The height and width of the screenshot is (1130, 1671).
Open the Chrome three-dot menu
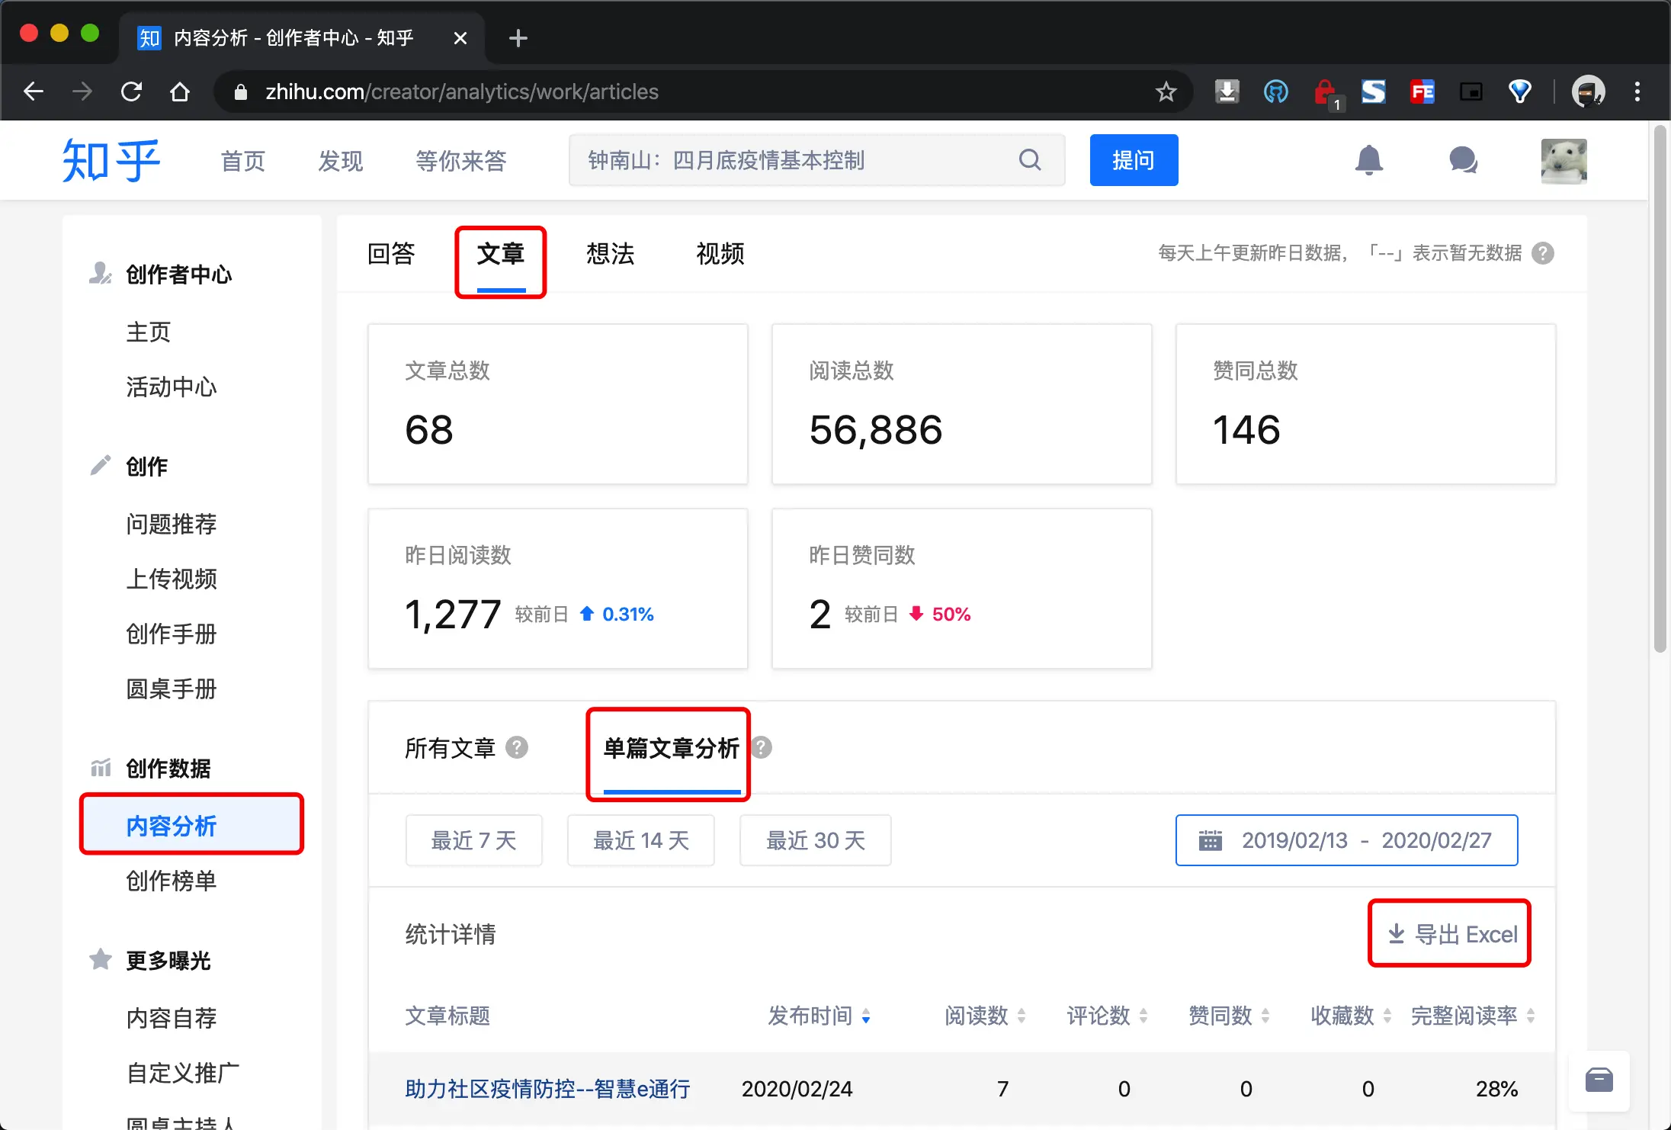(1637, 91)
